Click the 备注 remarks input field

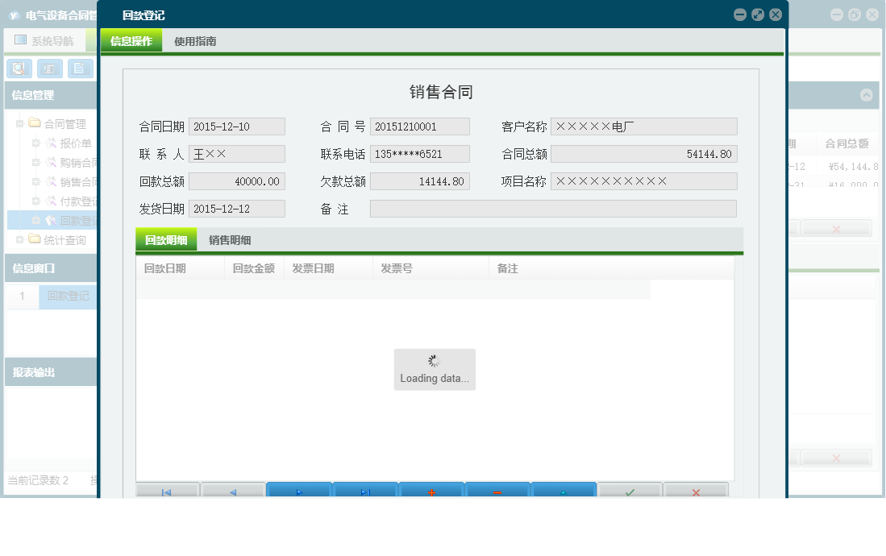[552, 208]
